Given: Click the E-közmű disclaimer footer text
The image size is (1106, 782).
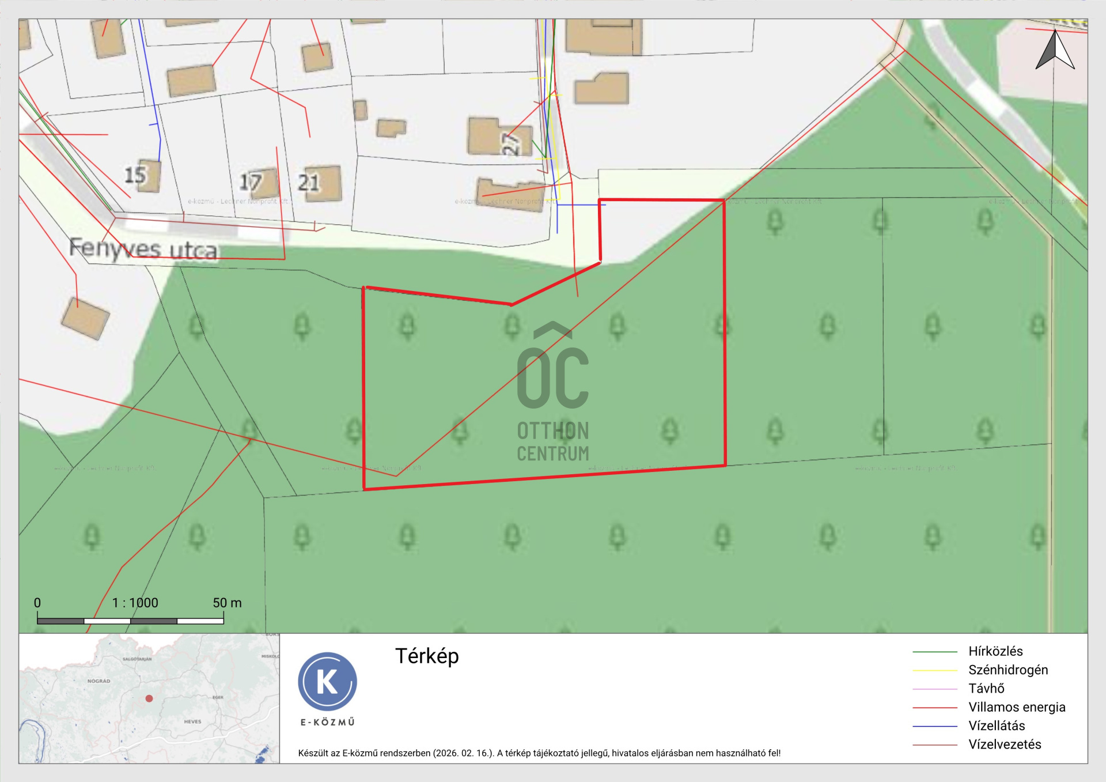Looking at the screenshot, I should coord(539,753).
